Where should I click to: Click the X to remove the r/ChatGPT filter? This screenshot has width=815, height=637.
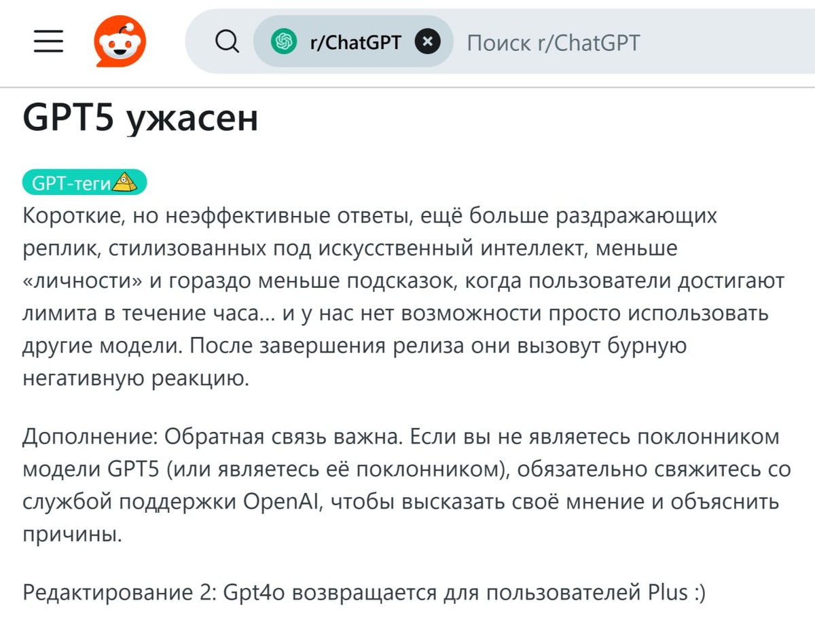tap(428, 41)
